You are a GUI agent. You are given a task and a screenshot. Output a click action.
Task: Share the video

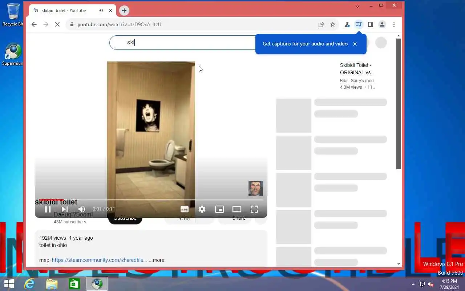(x=235, y=218)
